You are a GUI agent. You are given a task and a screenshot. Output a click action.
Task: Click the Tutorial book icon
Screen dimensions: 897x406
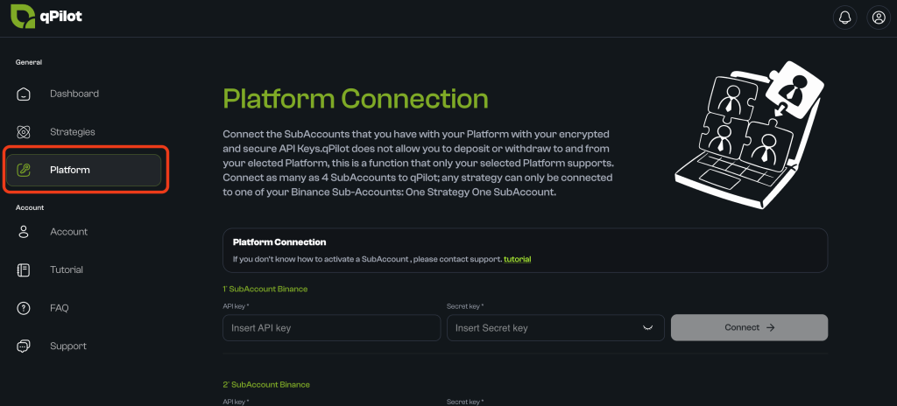coord(24,269)
